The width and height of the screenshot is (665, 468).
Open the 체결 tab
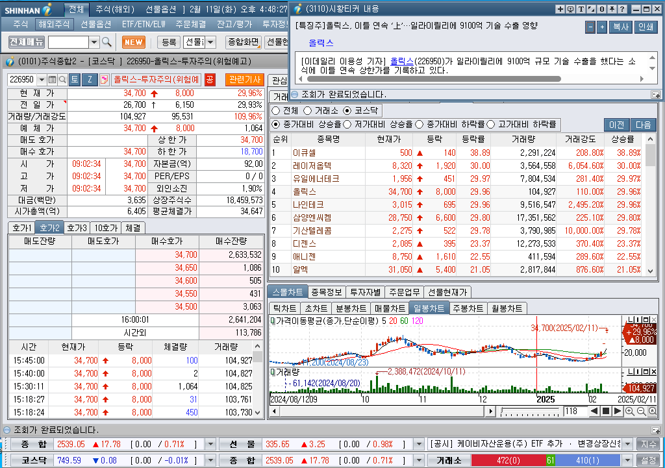pyautogui.click(x=133, y=228)
